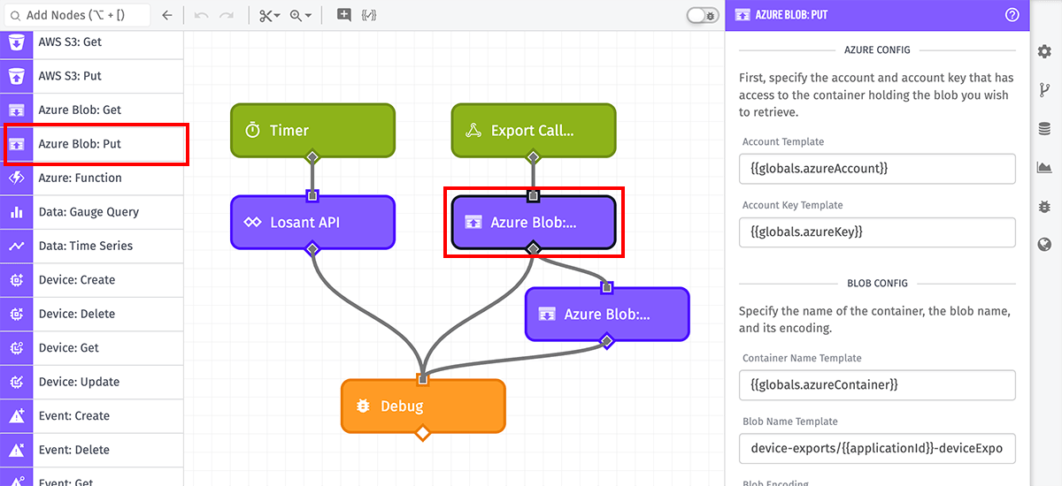Select Azure: Function palette node
This screenshot has height=486, width=1062.
[91, 178]
